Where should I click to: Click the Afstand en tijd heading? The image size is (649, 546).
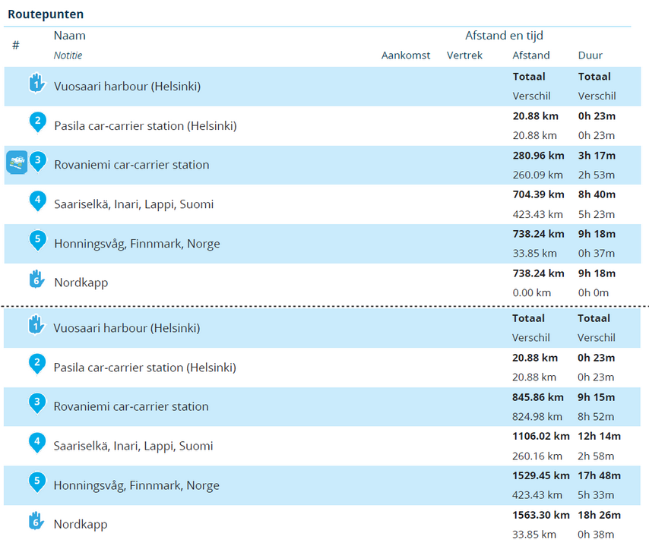tap(505, 35)
